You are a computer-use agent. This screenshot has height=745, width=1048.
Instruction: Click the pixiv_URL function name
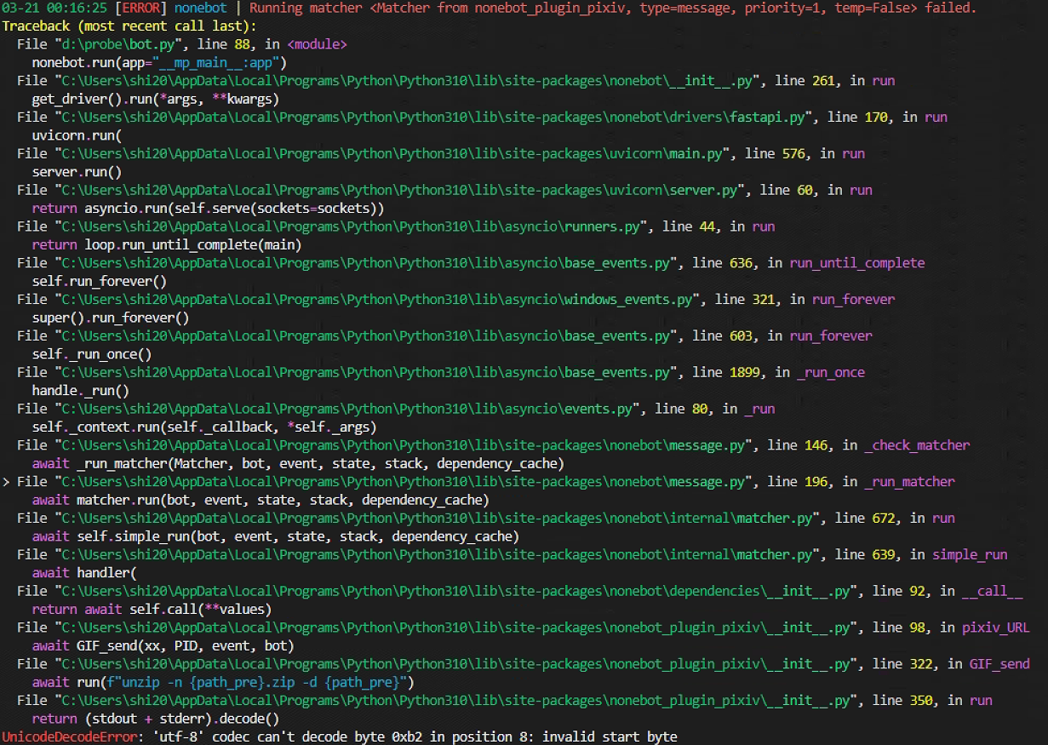[x=995, y=628]
